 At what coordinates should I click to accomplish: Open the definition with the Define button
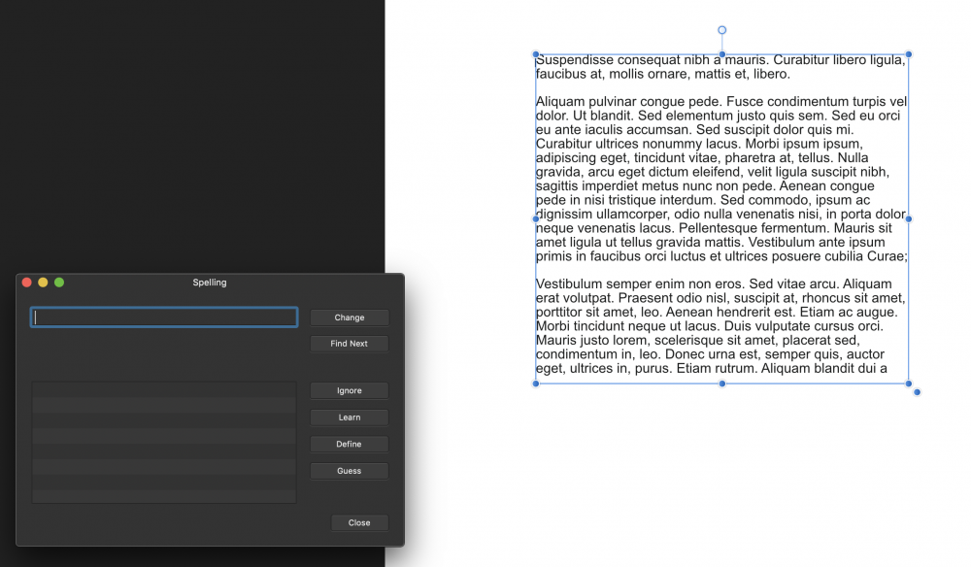(349, 444)
